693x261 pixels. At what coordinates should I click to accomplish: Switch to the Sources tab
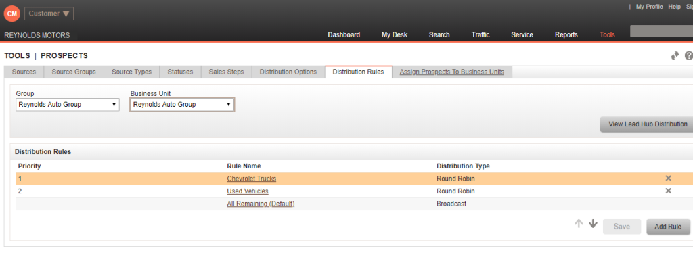[24, 72]
